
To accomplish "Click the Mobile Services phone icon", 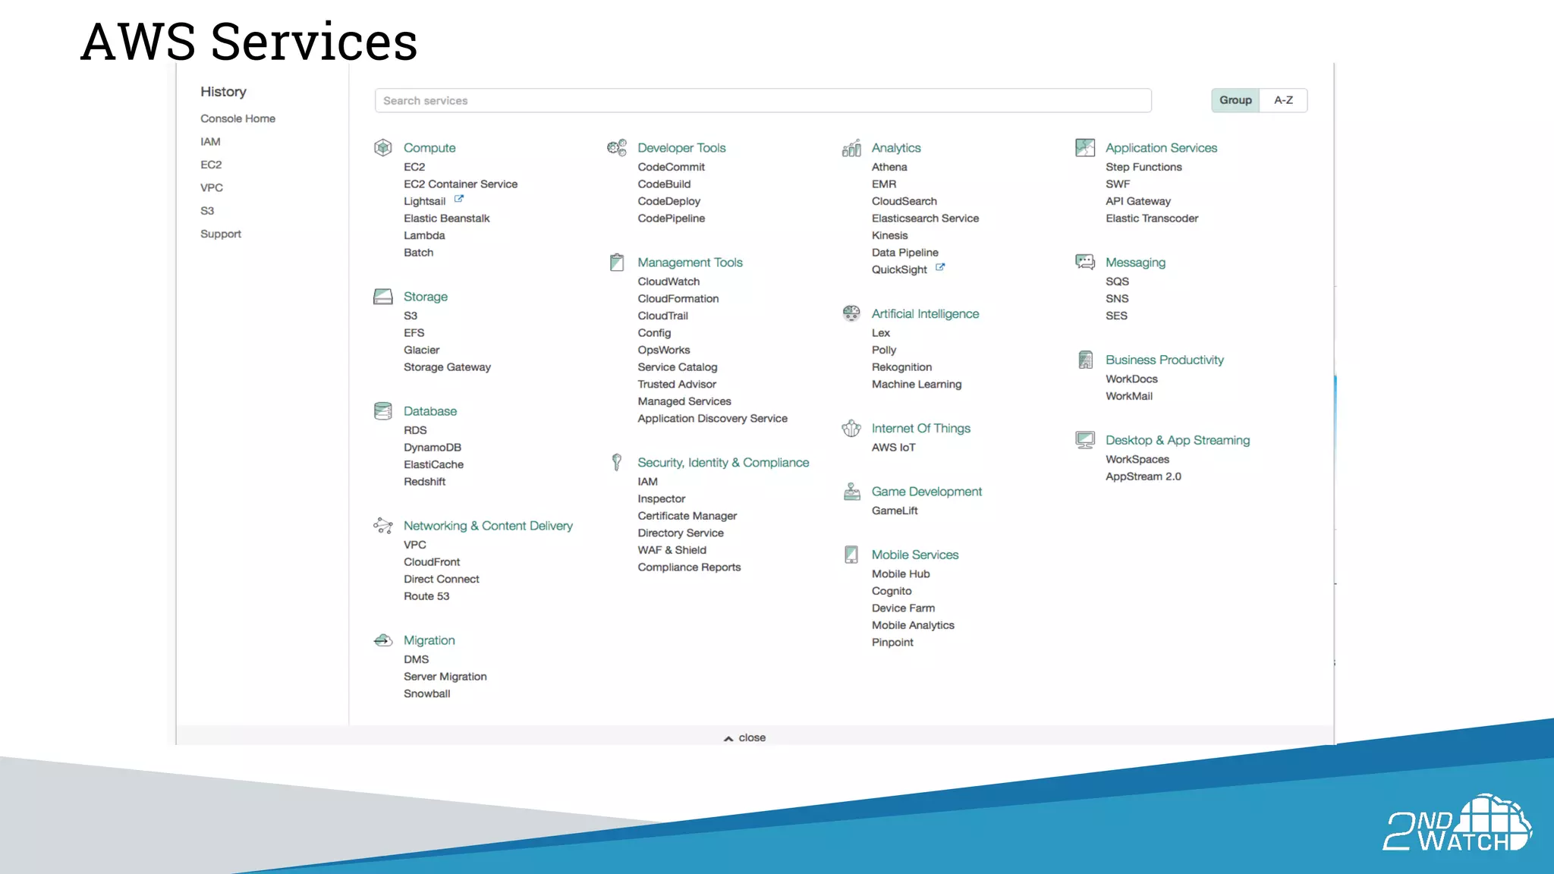I will tap(851, 555).
